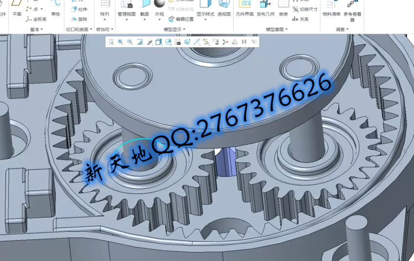Screen dimensions: 414x261
Task: Click the Zoom In magnifier icon
Action: click(120, 42)
